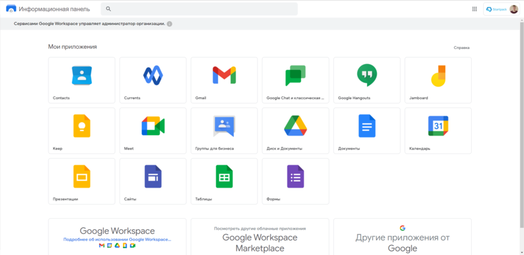The width and height of the screenshot is (524, 255).
Task: Click the Google Hangouts label text
Action: (354, 98)
